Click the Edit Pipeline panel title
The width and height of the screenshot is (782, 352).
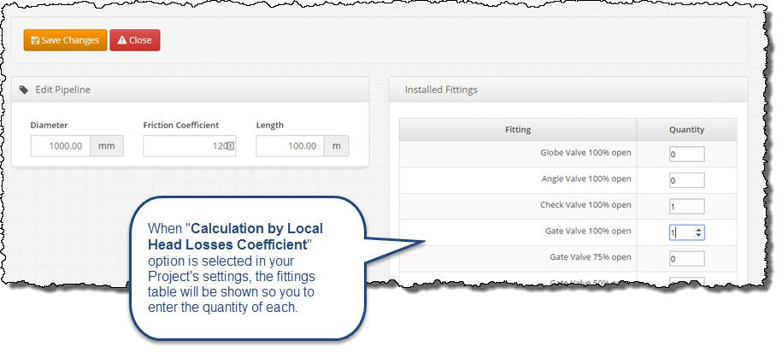point(62,89)
